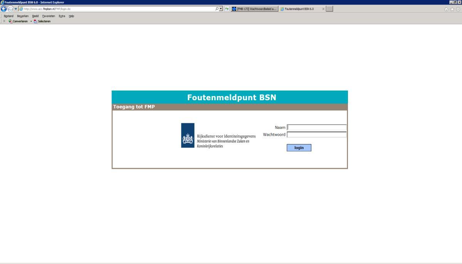
Task: Open the Help menu
Action: click(x=71, y=16)
